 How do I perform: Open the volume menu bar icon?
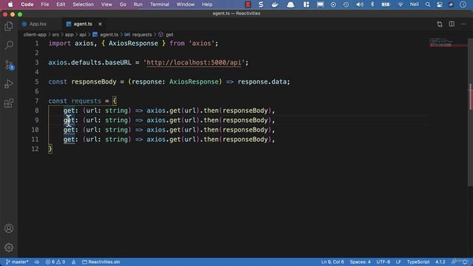(x=360, y=4)
